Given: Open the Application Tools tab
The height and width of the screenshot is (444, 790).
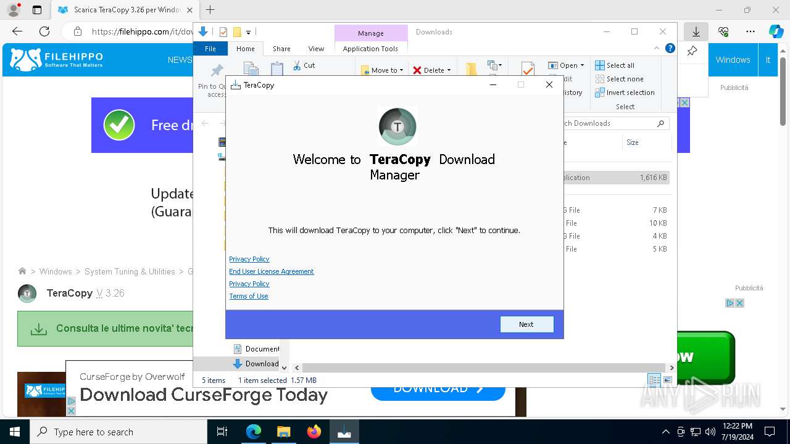Looking at the screenshot, I should click(370, 49).
